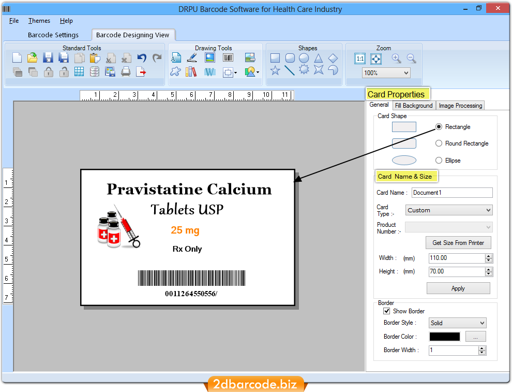Expand the card shape tool dropdown arrow

235,72
